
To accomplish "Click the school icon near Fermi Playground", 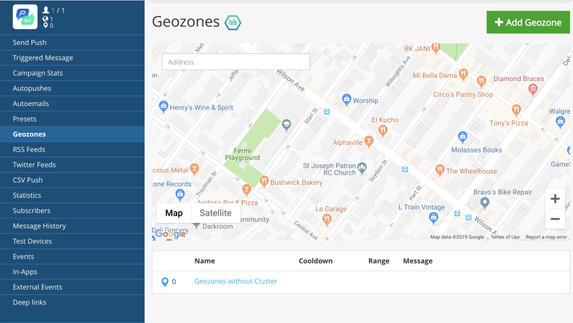I will coord(286,125).
